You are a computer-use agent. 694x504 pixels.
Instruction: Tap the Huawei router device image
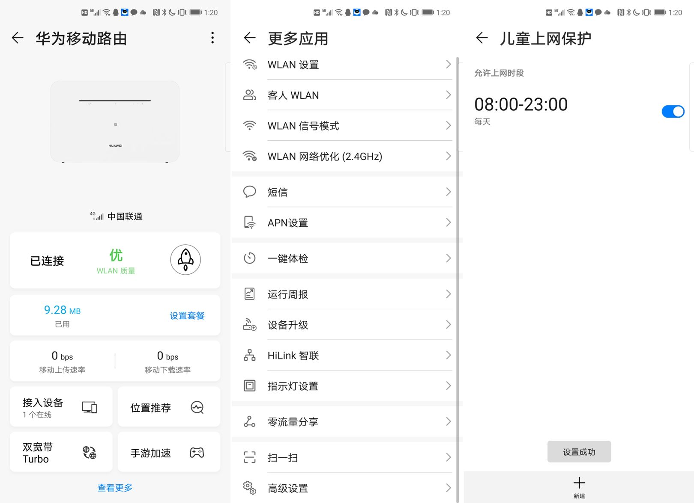[115, 122]
